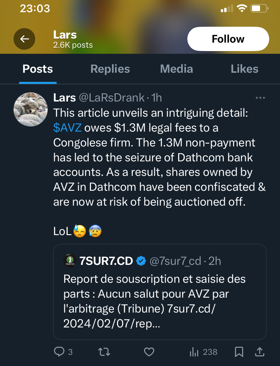280x366 pixels.
Task: Open the $AVZ cashtag link
Action: tap(67, 128)
